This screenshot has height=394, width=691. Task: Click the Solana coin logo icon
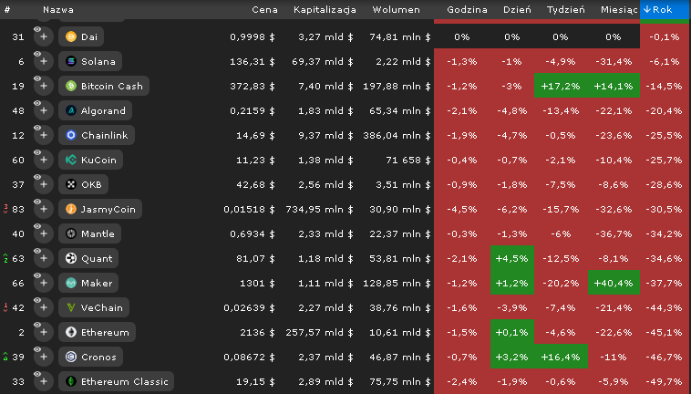click(71, 61)
